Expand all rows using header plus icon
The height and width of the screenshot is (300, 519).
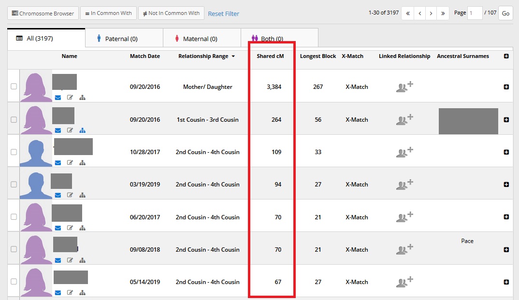(506, 57)
